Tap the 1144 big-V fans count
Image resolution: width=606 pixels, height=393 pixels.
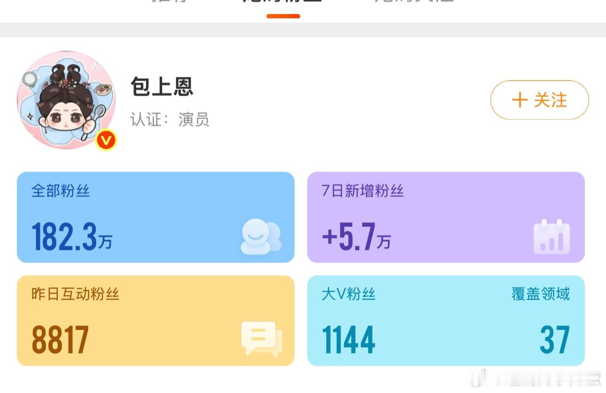point(349,340)
